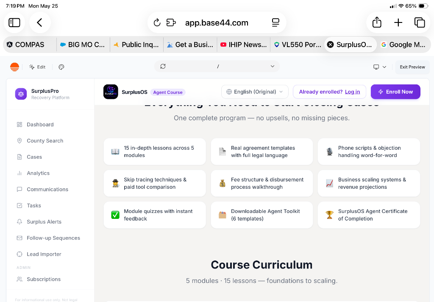Click the Exit Preview button
The image size is (434, 302).
pyautogui.click(x=412, y=67)
